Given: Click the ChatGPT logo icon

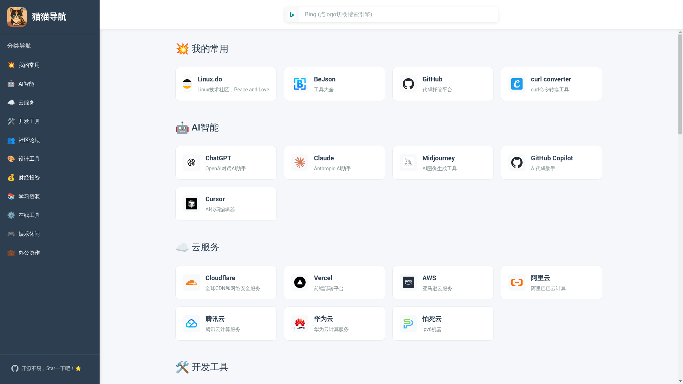Looking at the screenshot, I should point(191,162).
